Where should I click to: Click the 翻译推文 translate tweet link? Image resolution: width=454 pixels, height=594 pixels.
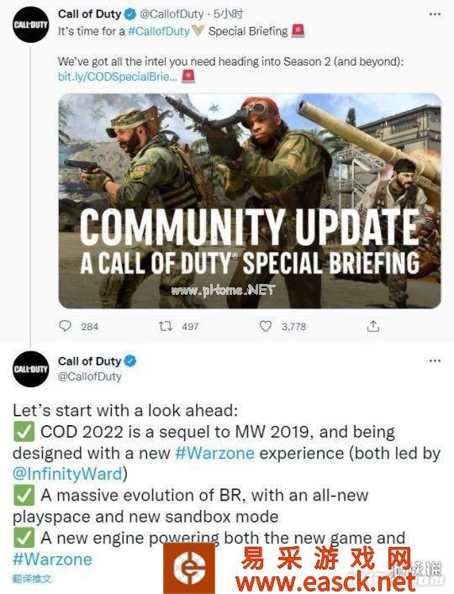click(x=32, y=579)
